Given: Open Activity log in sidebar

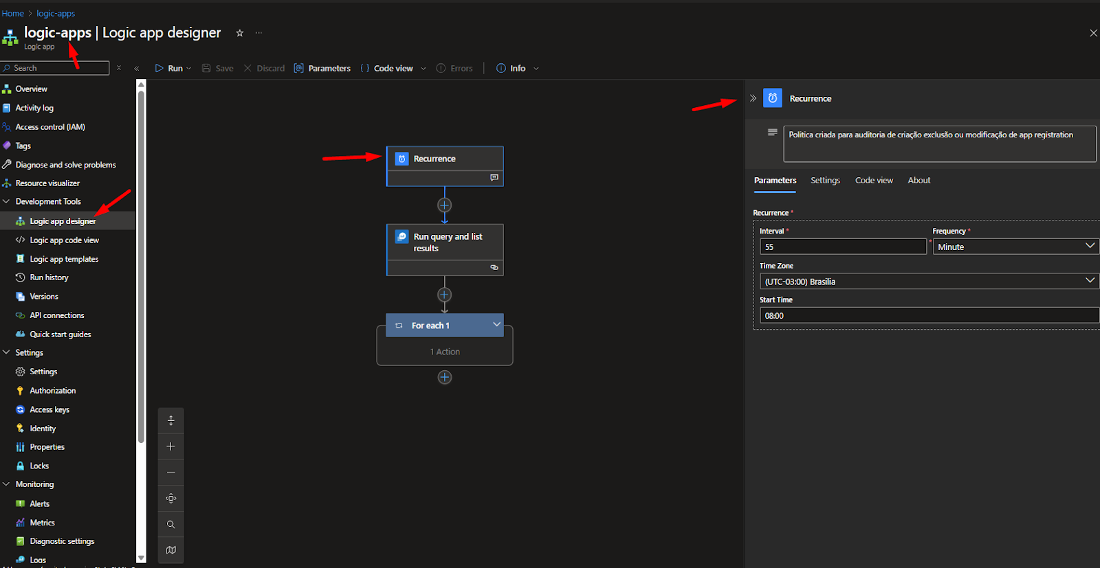Looking at the screenshot, I should point(34,108).
